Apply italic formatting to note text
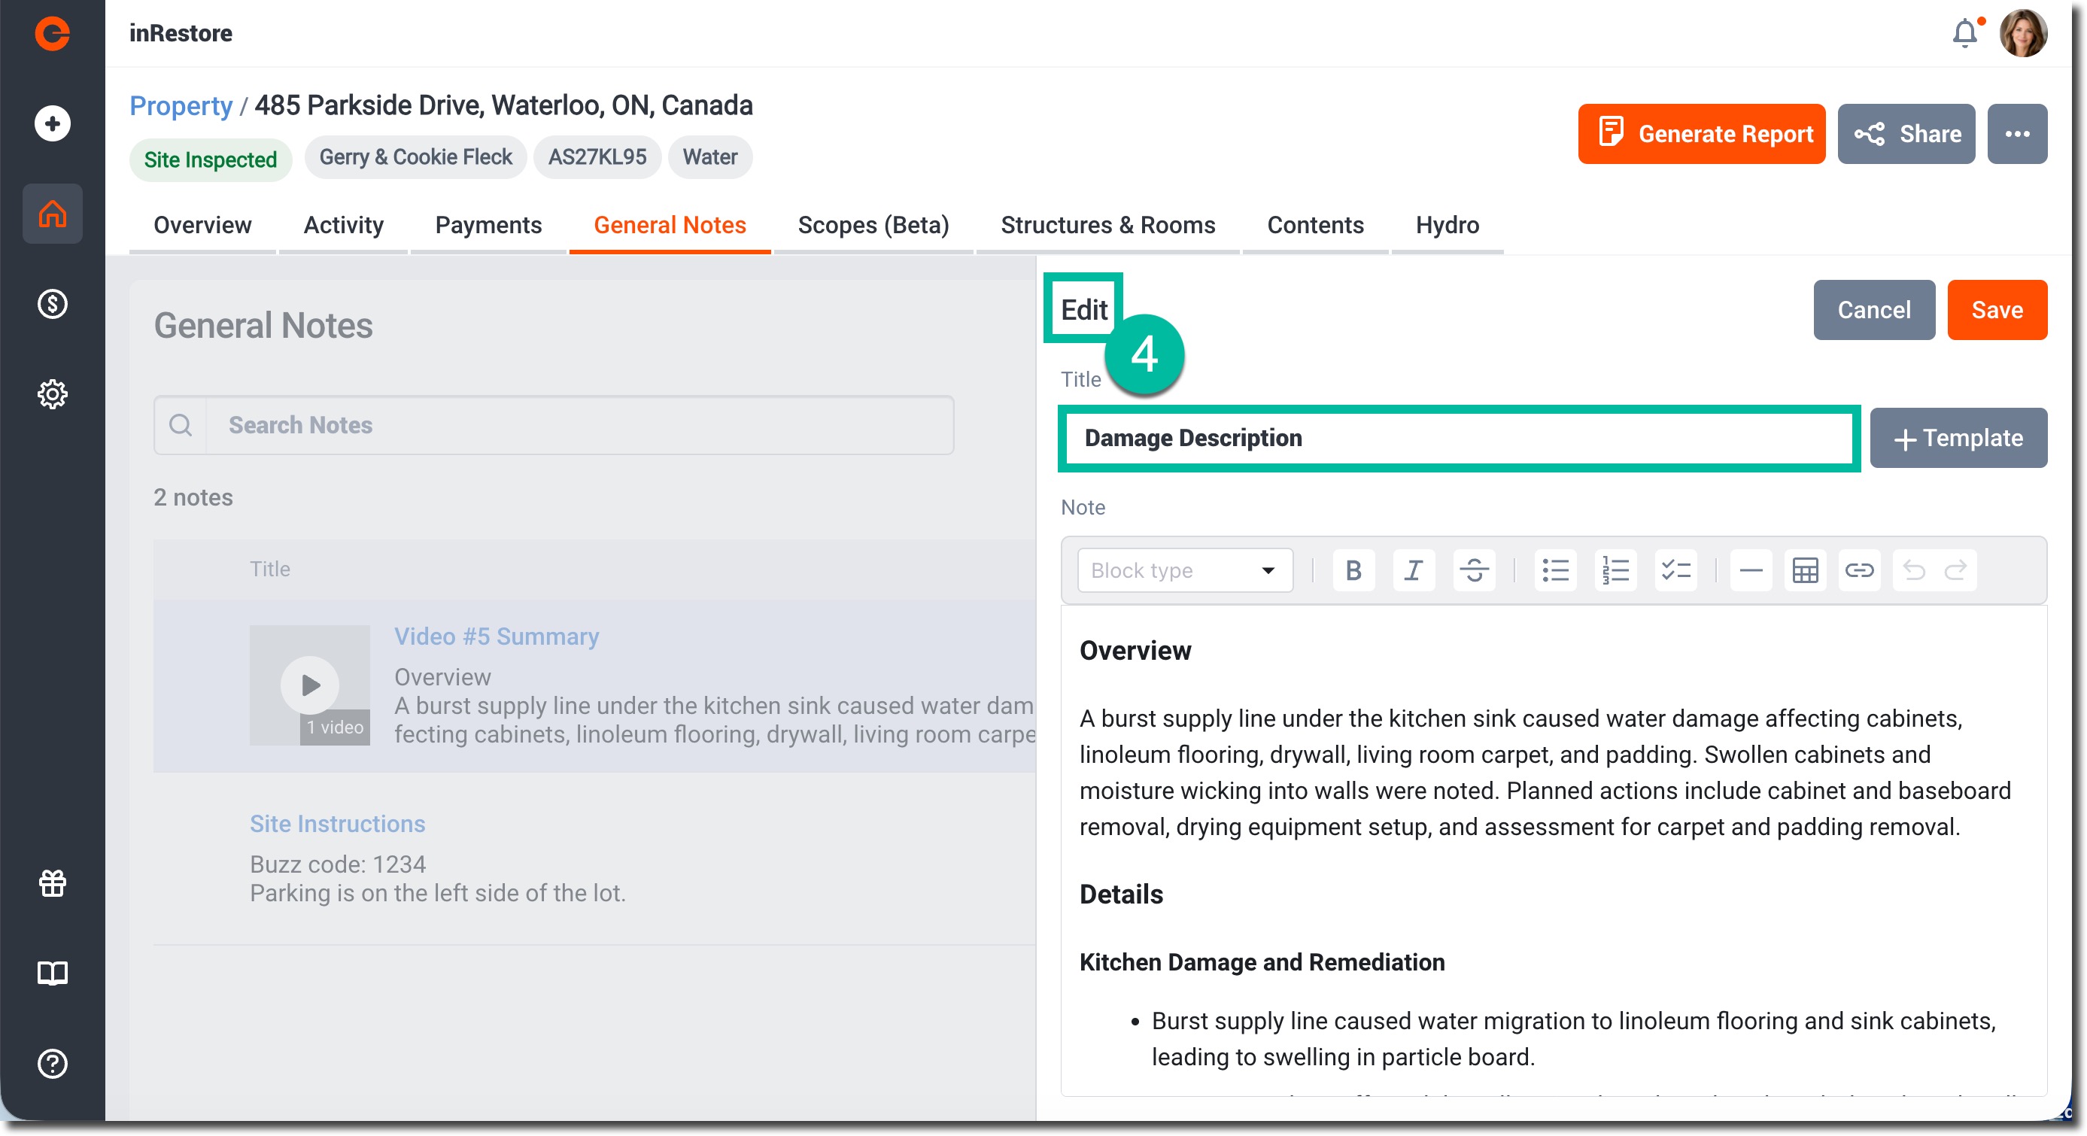This screenshot has width=2087, height=1136. point(1413,570)
